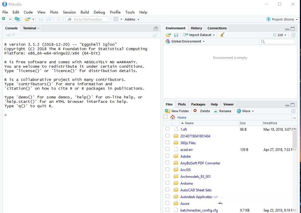The height and width of the screenshot is (213, 301).
Task: Click the console prompt line
Action: (81, 115)
